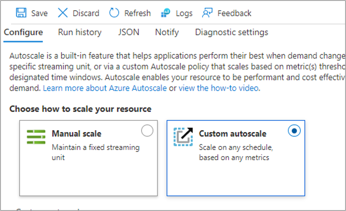Click the Feedback text label
This screenshot has height=211, width=346.
pos(234,13)
